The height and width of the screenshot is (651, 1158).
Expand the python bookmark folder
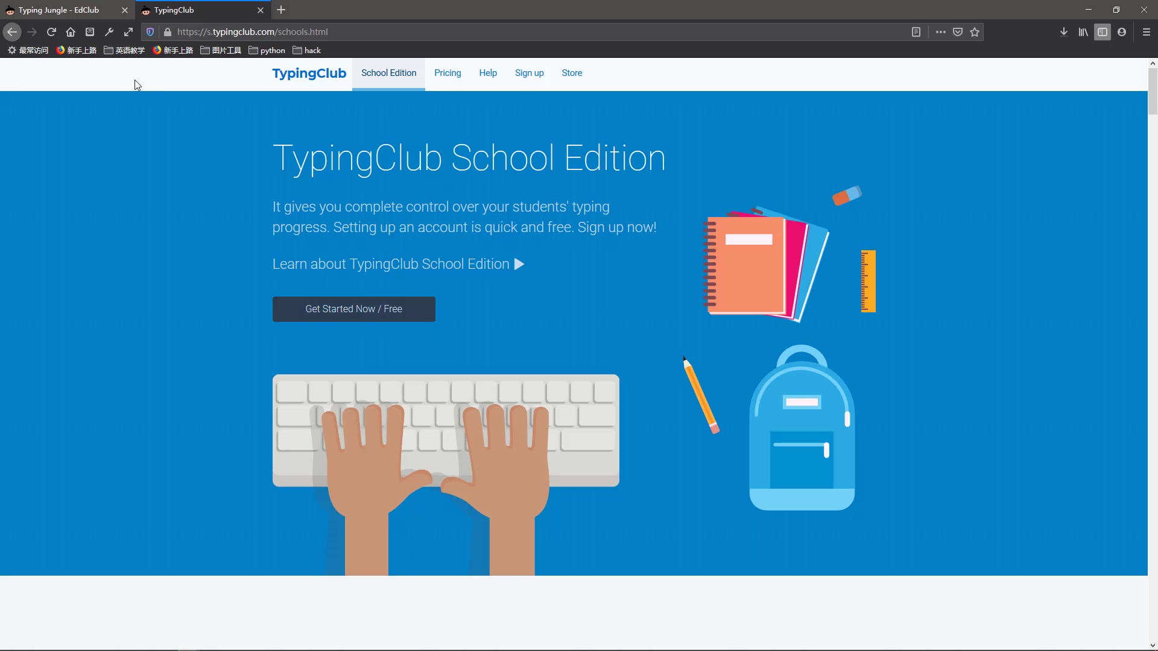point(267,51)
